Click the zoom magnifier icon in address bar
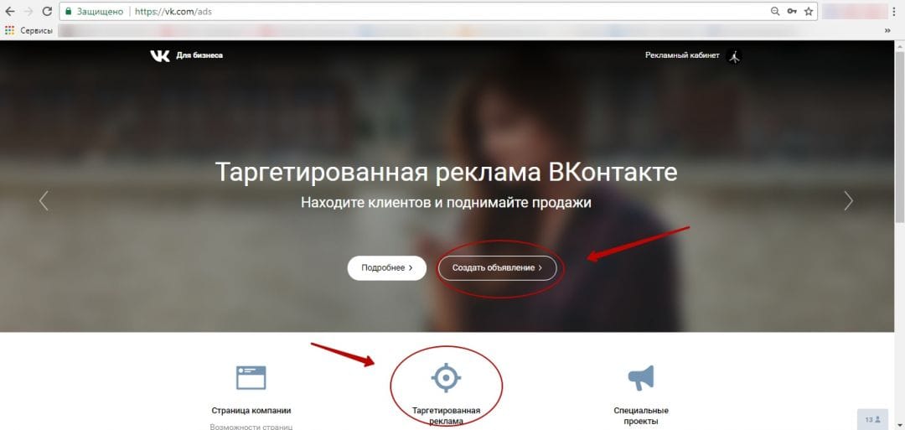This screenshot has width=905, height=430. [x=776, y=12]
